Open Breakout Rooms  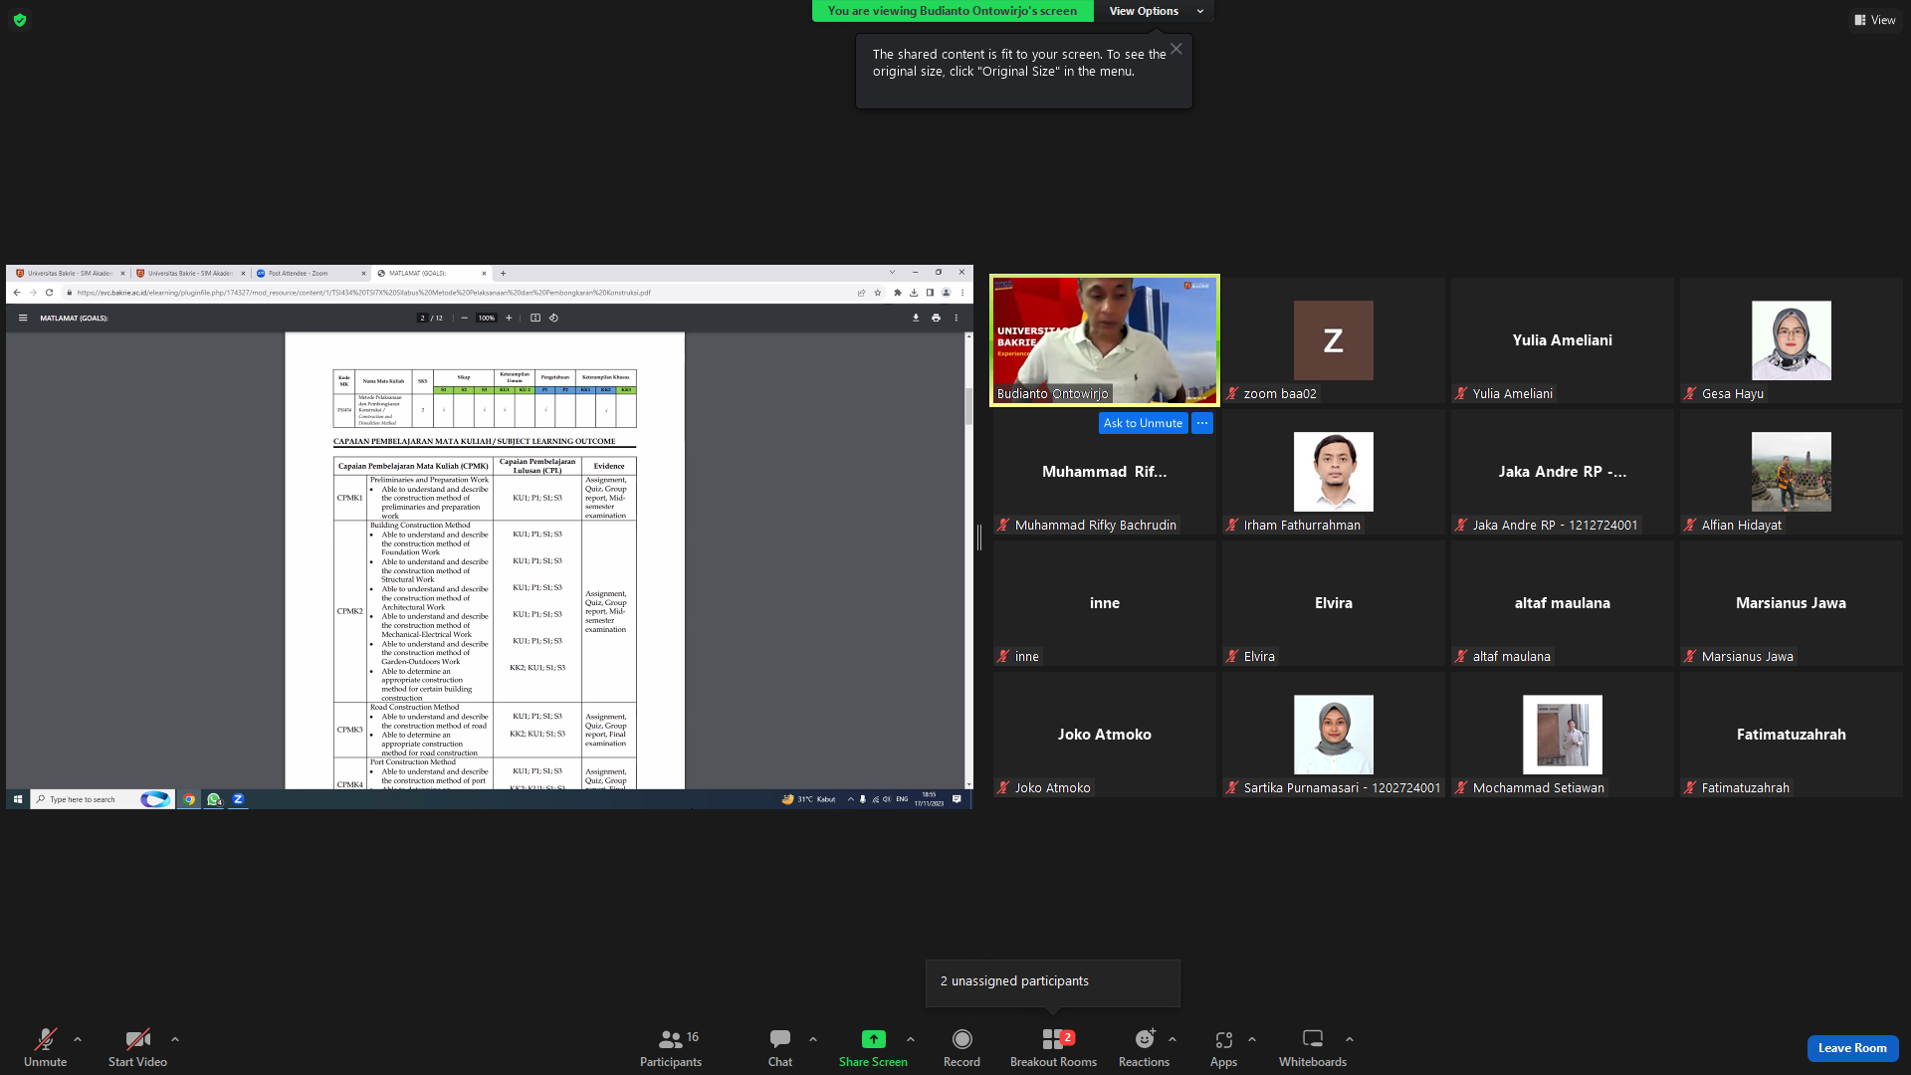(x=1053, y=1047)
